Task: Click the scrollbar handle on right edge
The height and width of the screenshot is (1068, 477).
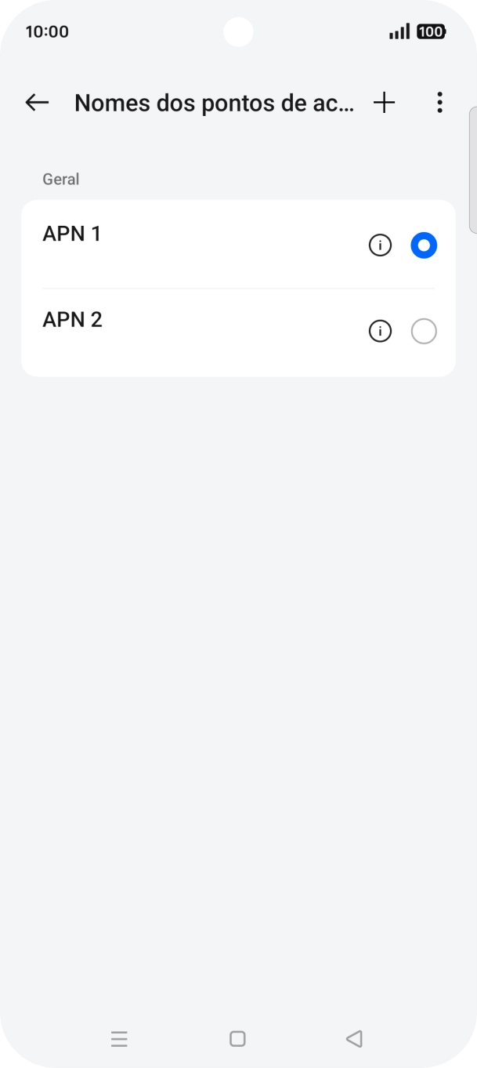Action: 472,170
